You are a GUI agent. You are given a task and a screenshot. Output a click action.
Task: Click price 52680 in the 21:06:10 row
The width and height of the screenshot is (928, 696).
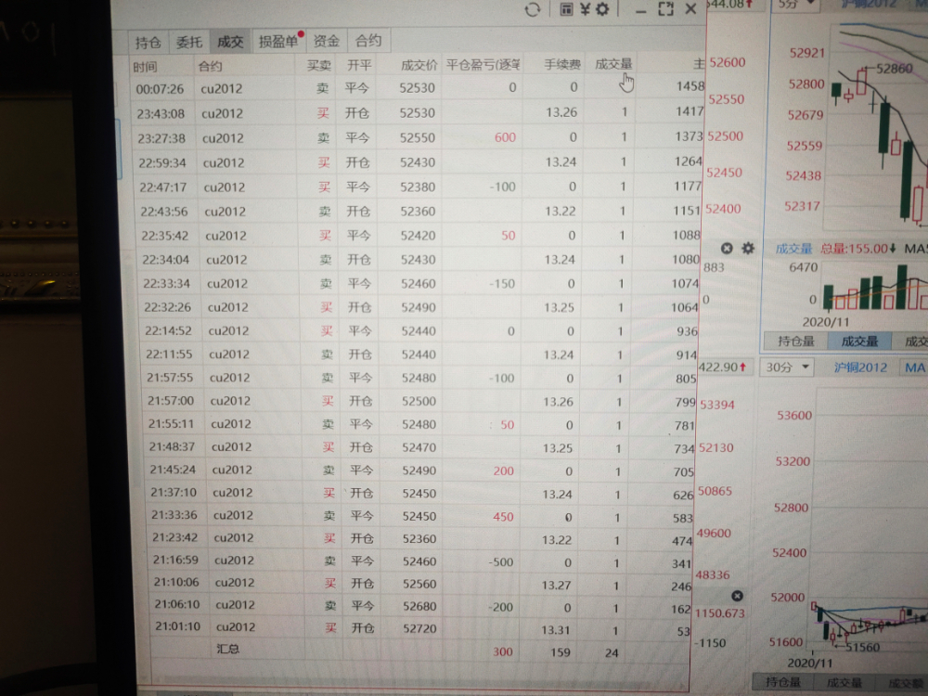419,606
